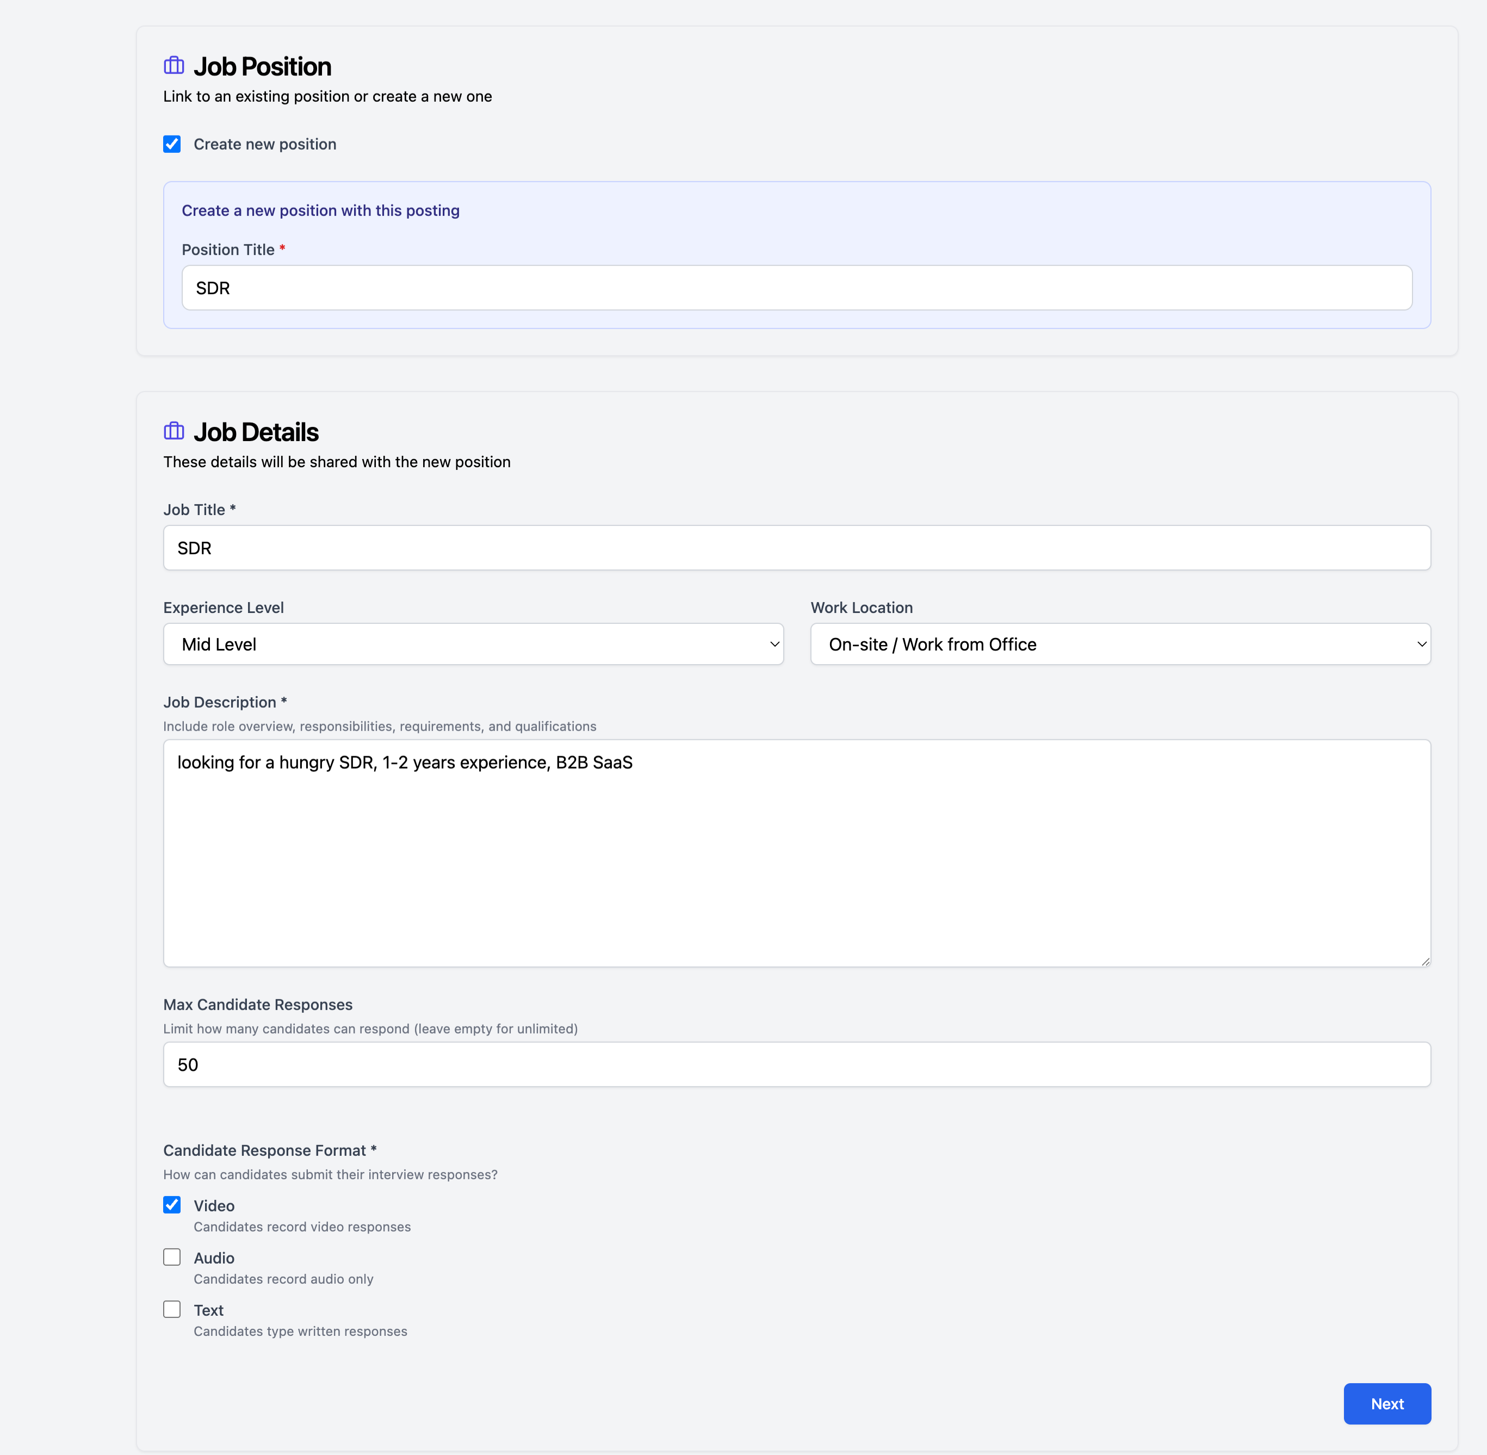Open the Experience Level dropdown
Viewport: 1487px width, 1455px height.
coord(473,644)
